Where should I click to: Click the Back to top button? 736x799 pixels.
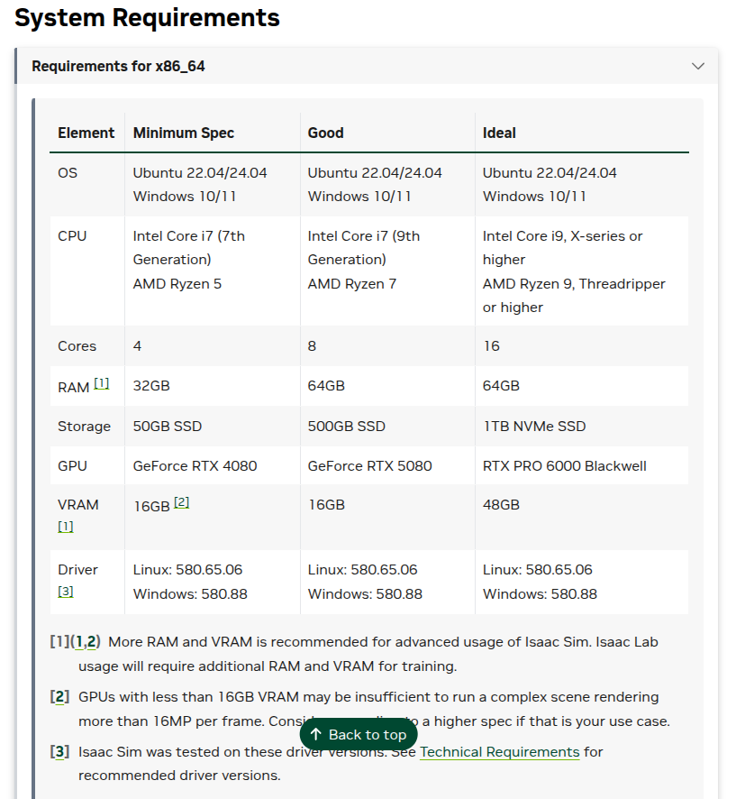tap(359, 734)
